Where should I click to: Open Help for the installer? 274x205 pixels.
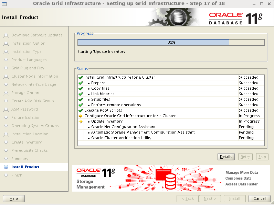pos(14,198)
